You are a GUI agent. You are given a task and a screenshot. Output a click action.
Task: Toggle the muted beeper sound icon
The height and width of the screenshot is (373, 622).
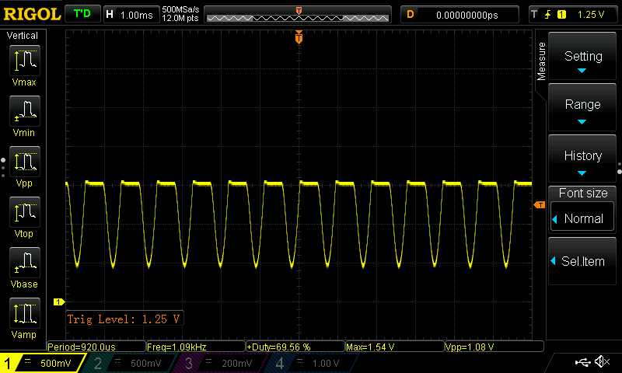[602, 361]
